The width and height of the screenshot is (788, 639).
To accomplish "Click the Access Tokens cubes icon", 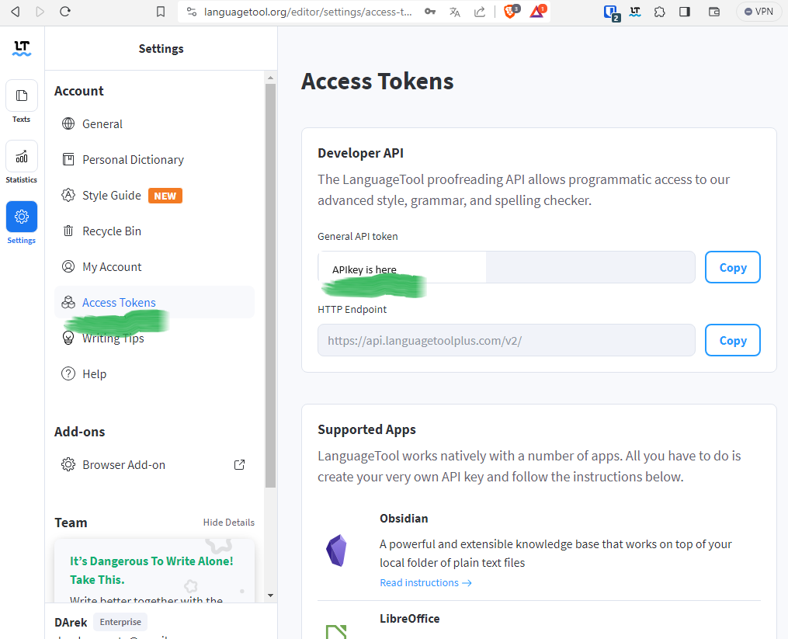I will coord(68,302).
